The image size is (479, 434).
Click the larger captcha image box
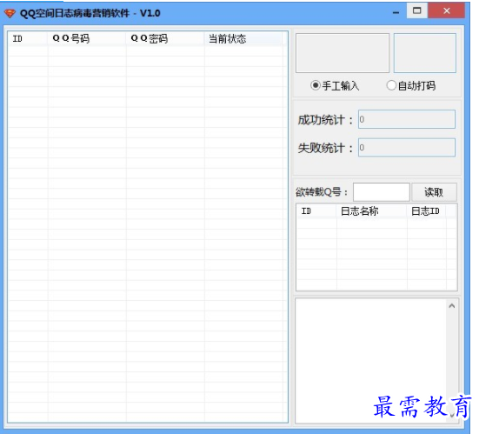click(343, 53)
